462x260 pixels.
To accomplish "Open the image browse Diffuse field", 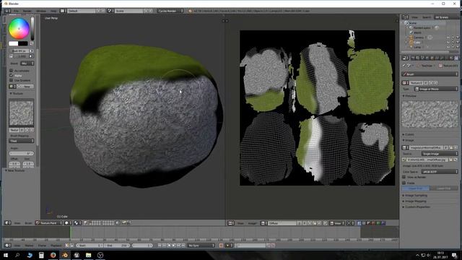I will pos(282,223).
